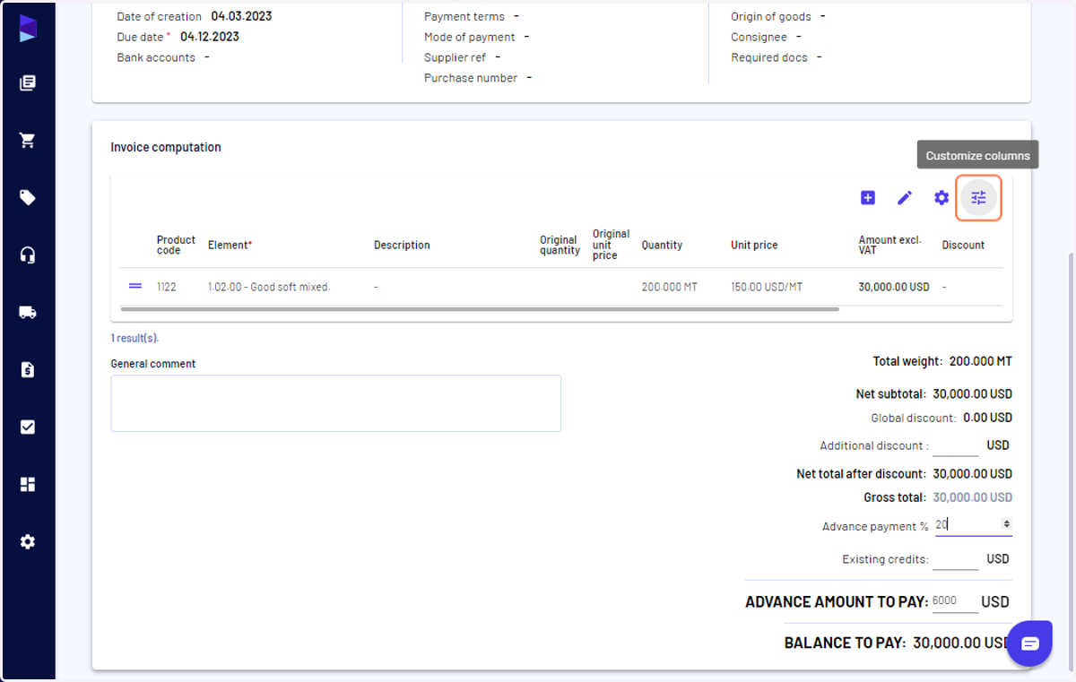Screen dimensions: 1076x682
Task: Click the Origin of goods label
Action: click(771, 16)
